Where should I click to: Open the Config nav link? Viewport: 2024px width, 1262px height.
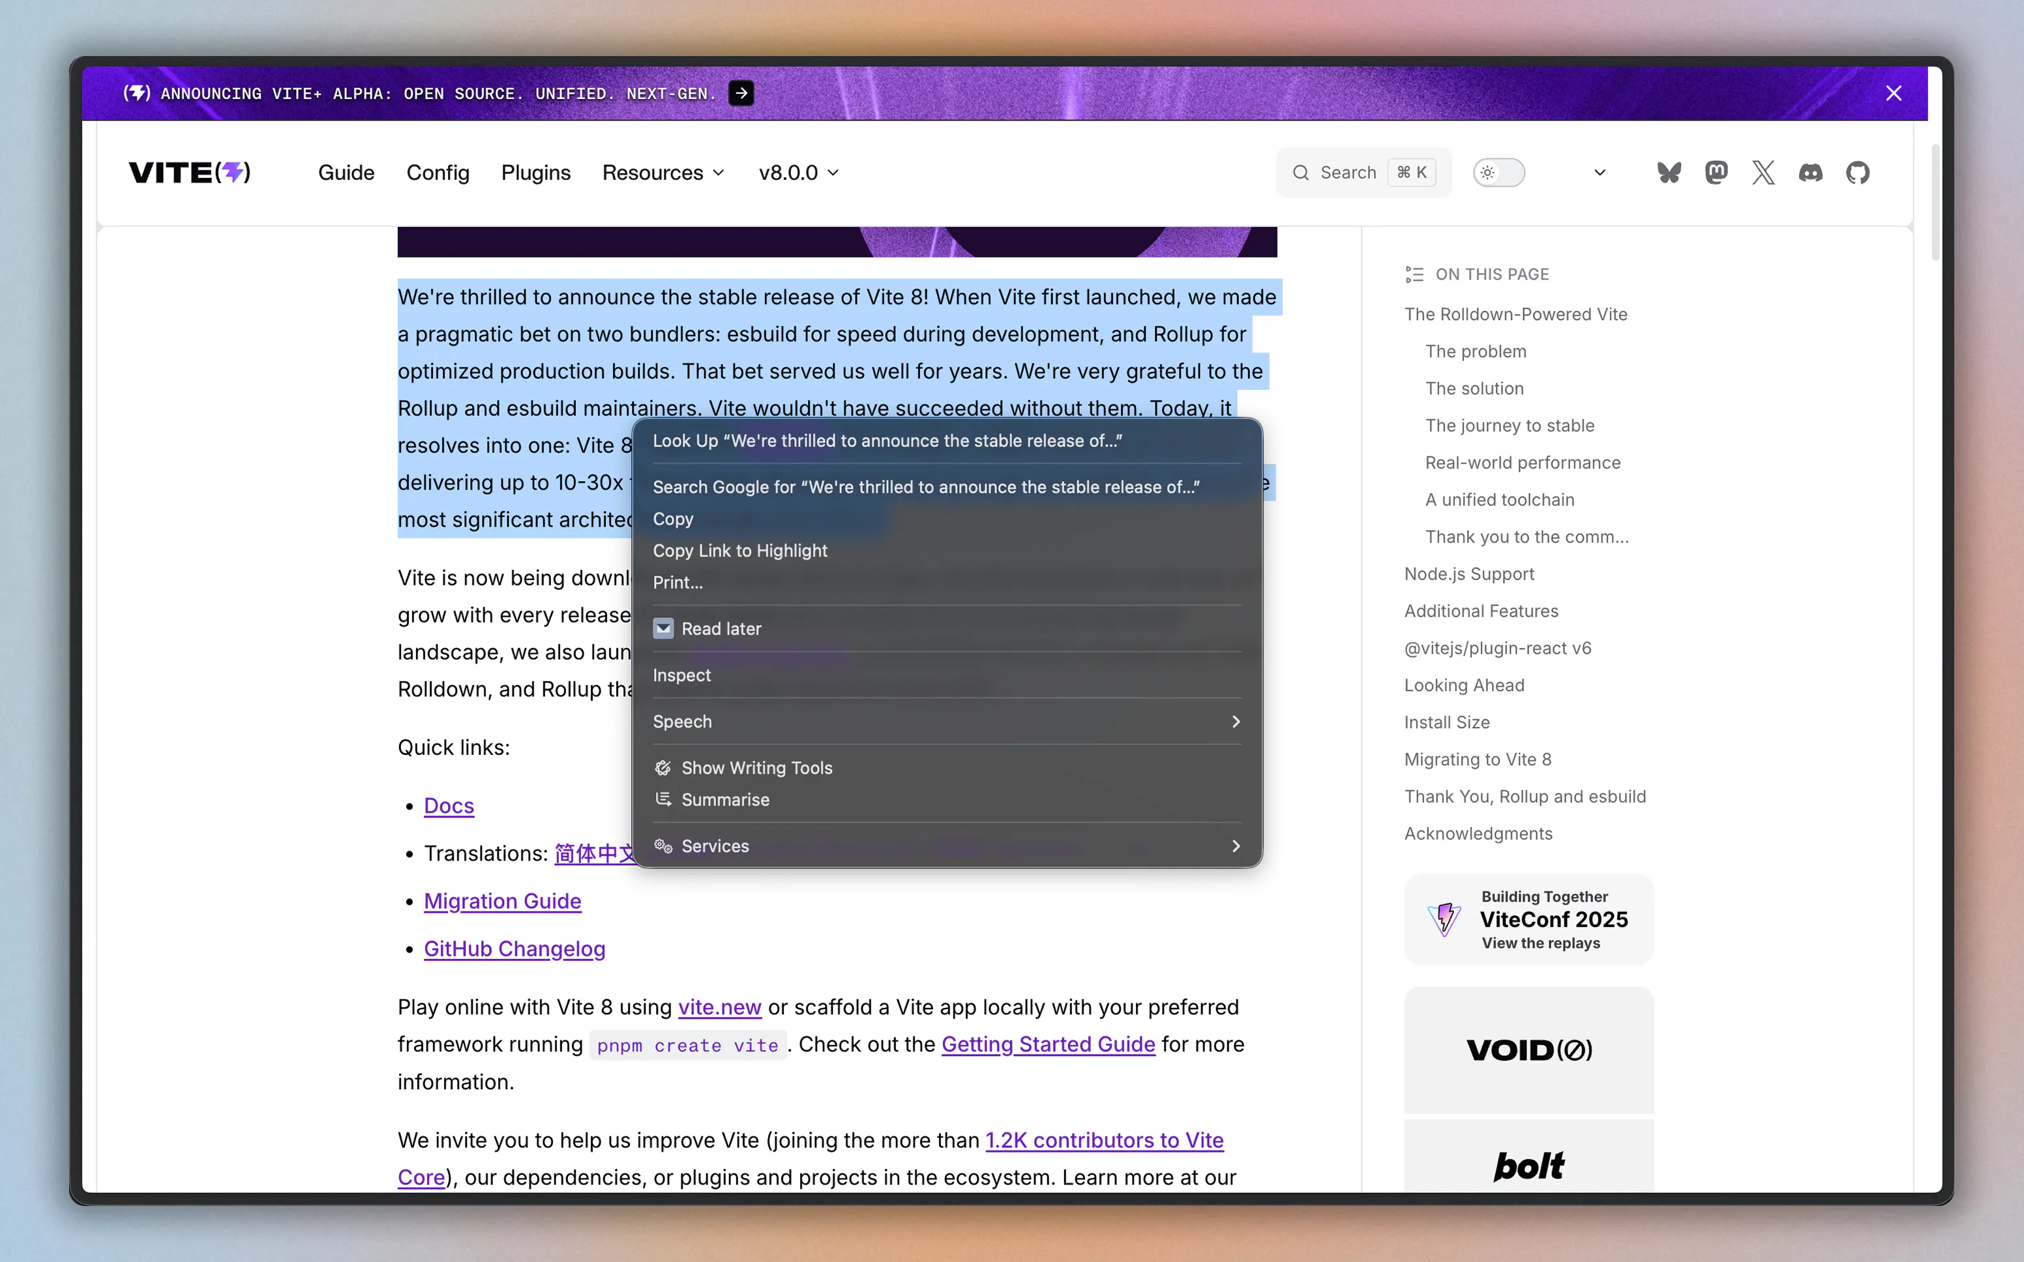438,173
